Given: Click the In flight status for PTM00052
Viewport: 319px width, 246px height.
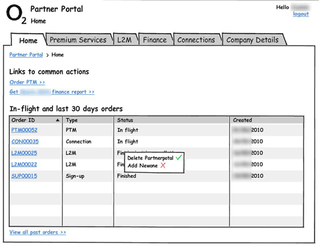Looking at the screenshot, I should click(128, 130).
